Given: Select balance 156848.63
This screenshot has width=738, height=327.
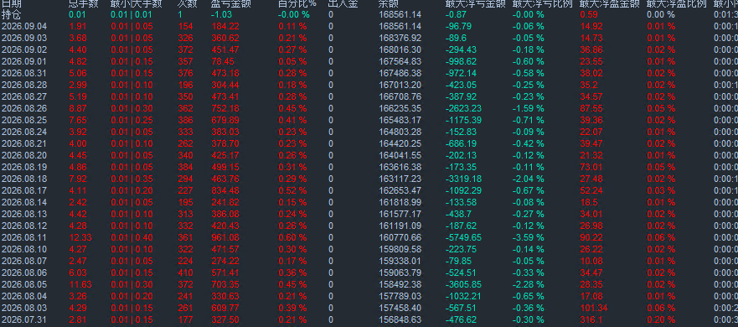Looking at the screenshot, I should coord(400,320).
